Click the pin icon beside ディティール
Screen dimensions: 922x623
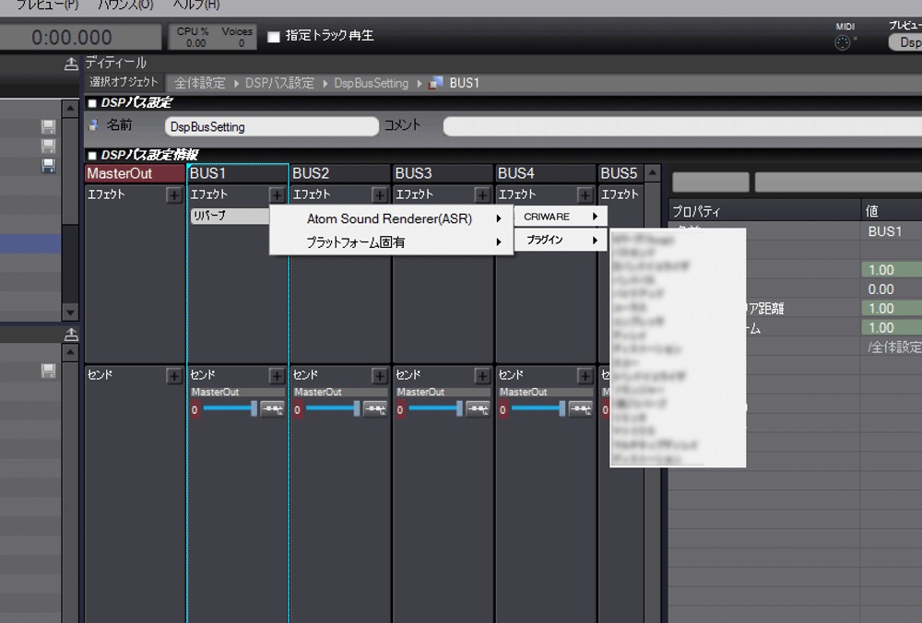pyautogui.click(x=72, y=64)
